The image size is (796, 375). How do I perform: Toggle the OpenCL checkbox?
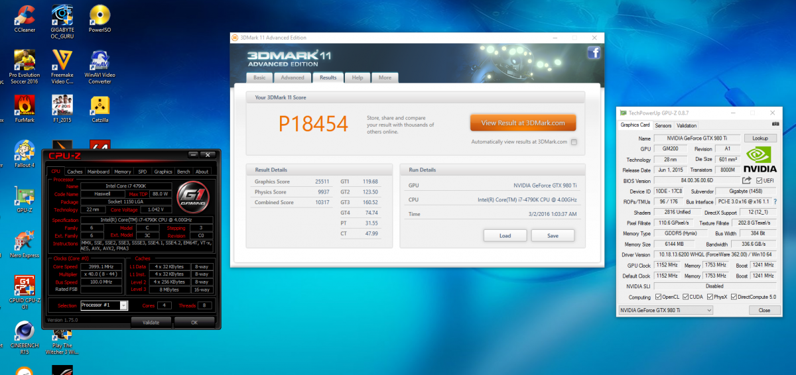658,297
